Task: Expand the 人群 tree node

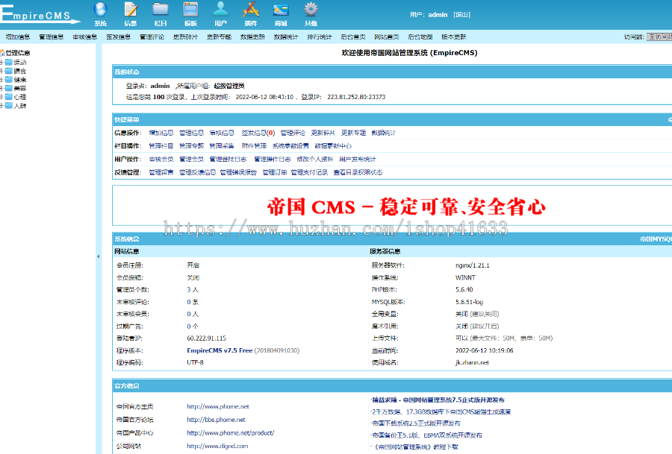Action: (x=1, y=106)
